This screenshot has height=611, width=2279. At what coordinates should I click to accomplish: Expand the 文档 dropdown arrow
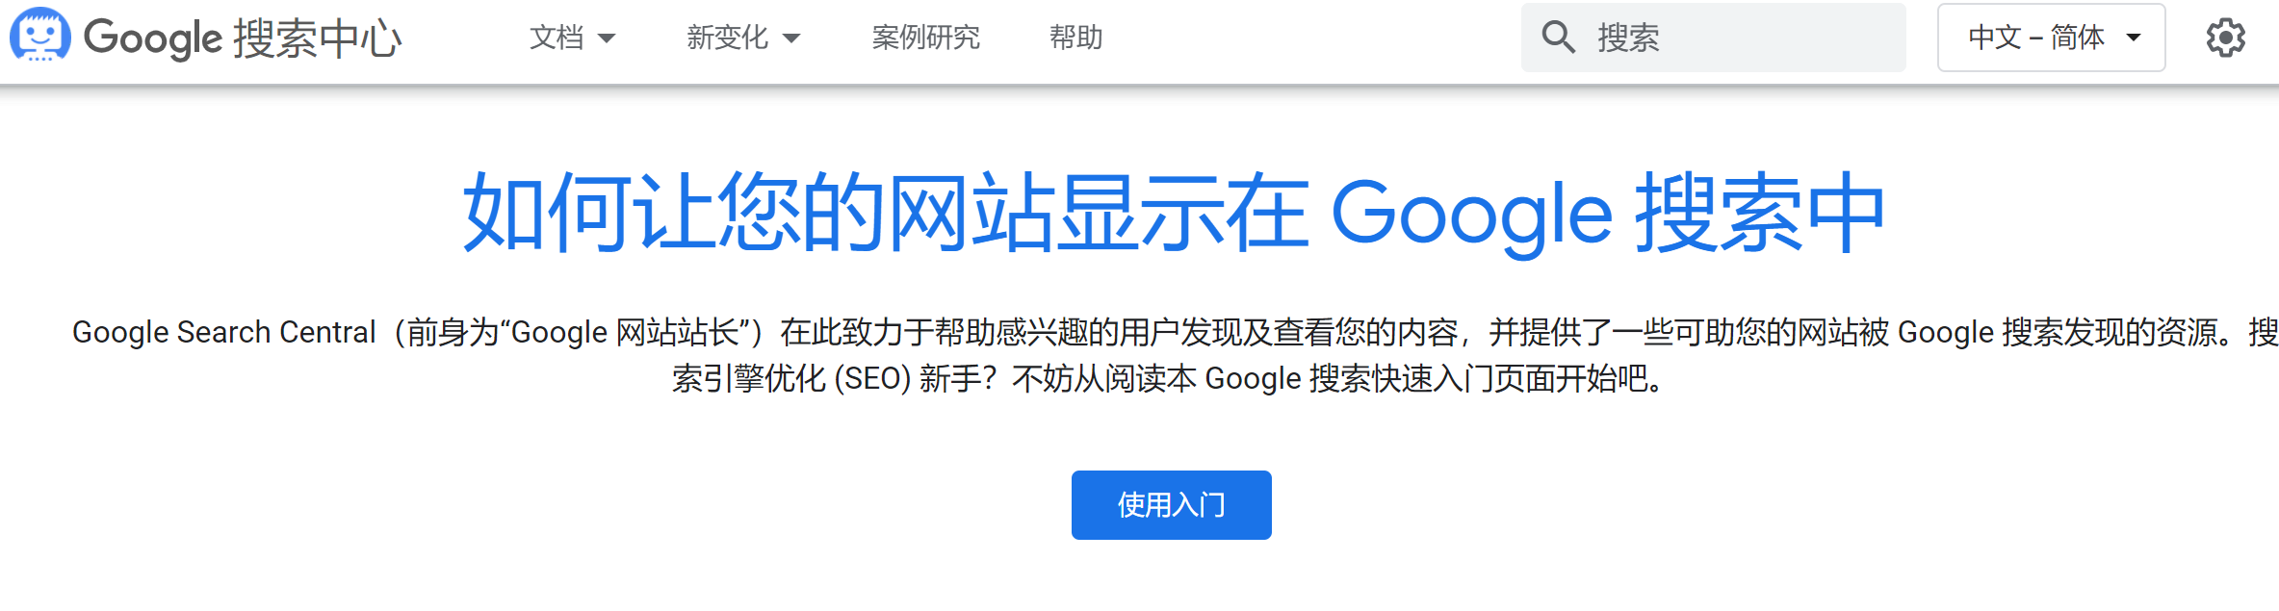[607, 38]
